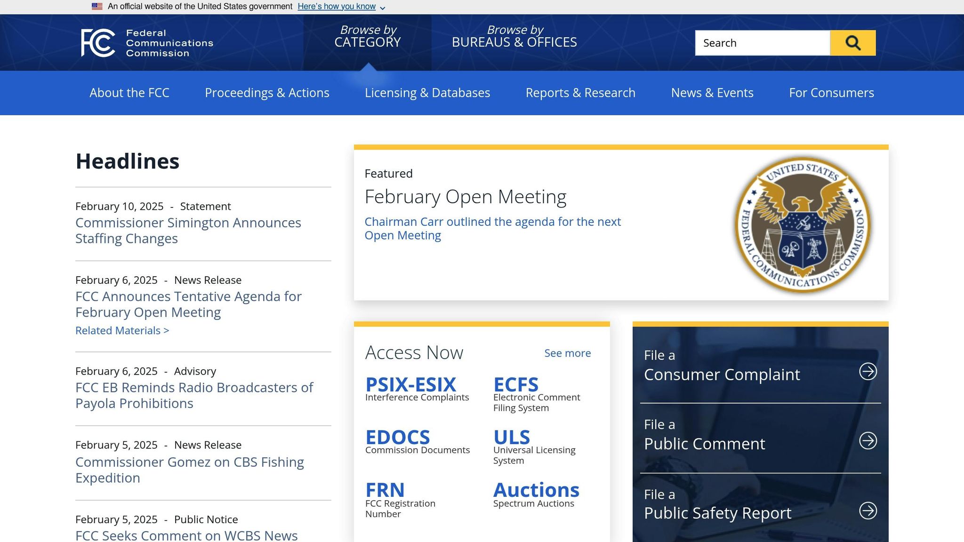Click the US flag icon in banner
This screenshot has height=542, width=964.
click(97, 7)
